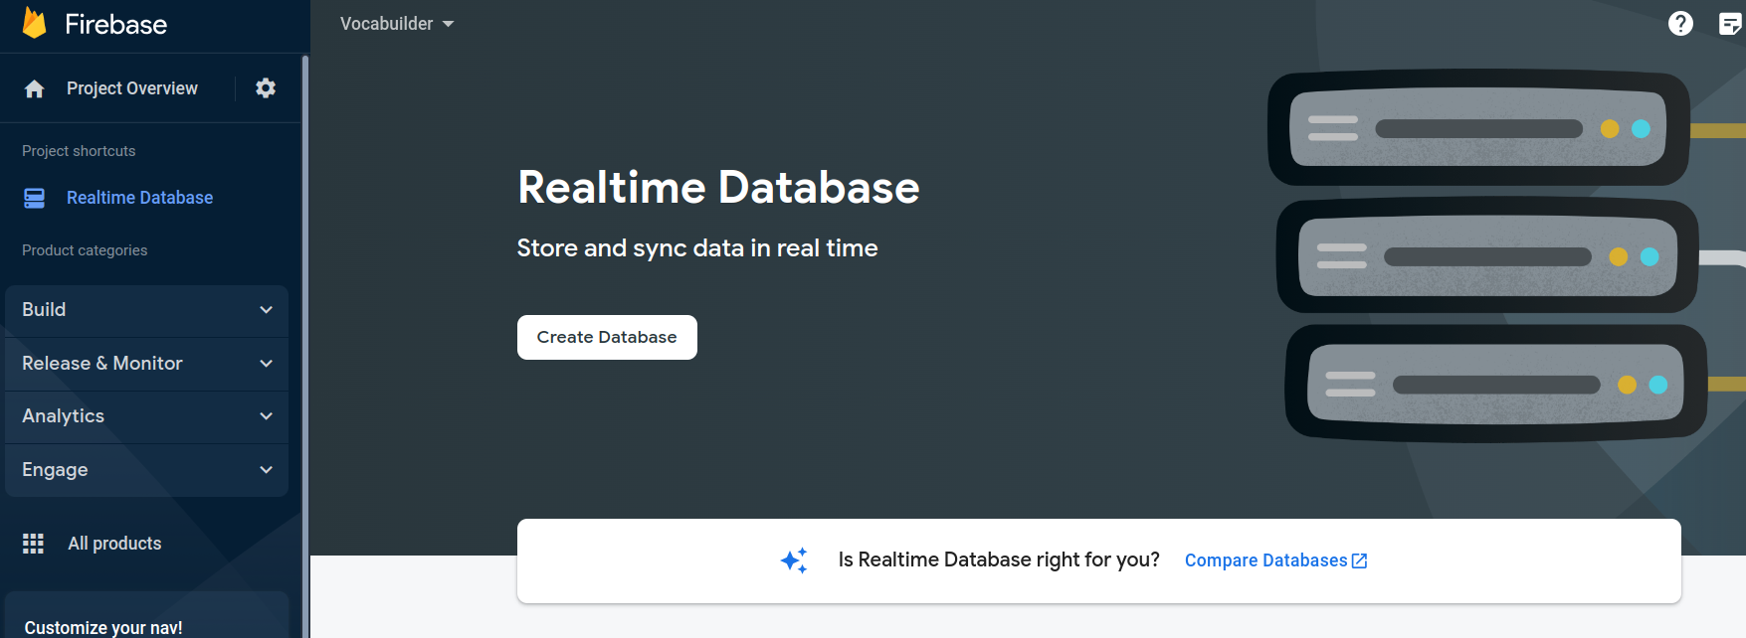Click the sparkle icon beside database question
Image resolution: width=1746 pixels, height=638 pixels.
794,560
